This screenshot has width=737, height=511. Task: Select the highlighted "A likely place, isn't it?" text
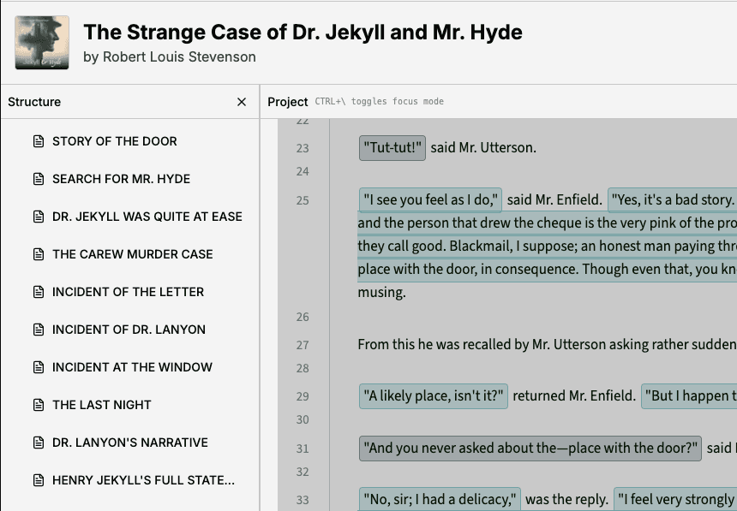pos(433,395)
